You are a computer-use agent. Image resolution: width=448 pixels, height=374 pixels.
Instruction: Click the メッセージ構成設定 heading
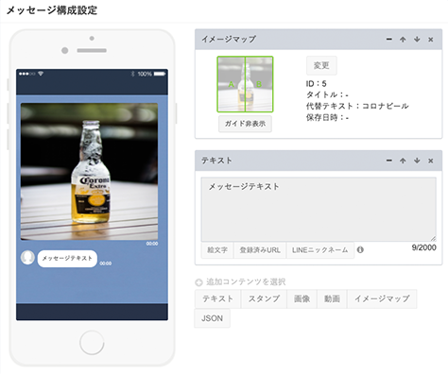[x=52, y=10]
